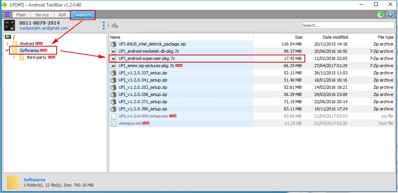
Task: Switch to the ADB tab
Action: 62,15
